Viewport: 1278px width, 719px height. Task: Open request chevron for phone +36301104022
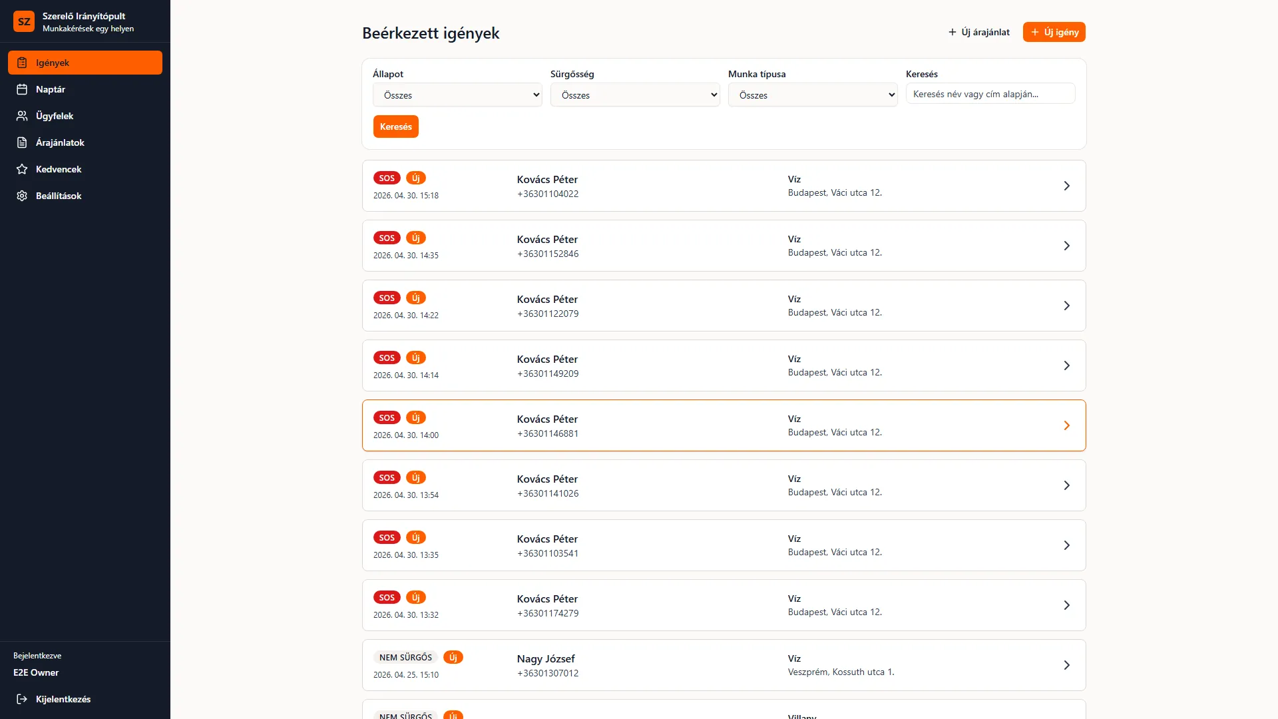tap(1066, 186)
